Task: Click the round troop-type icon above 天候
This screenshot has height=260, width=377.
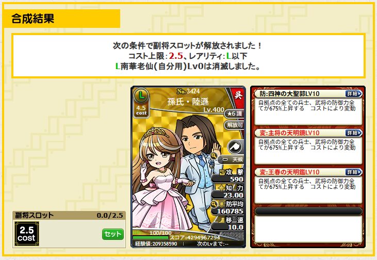Action: pos(235,147)
